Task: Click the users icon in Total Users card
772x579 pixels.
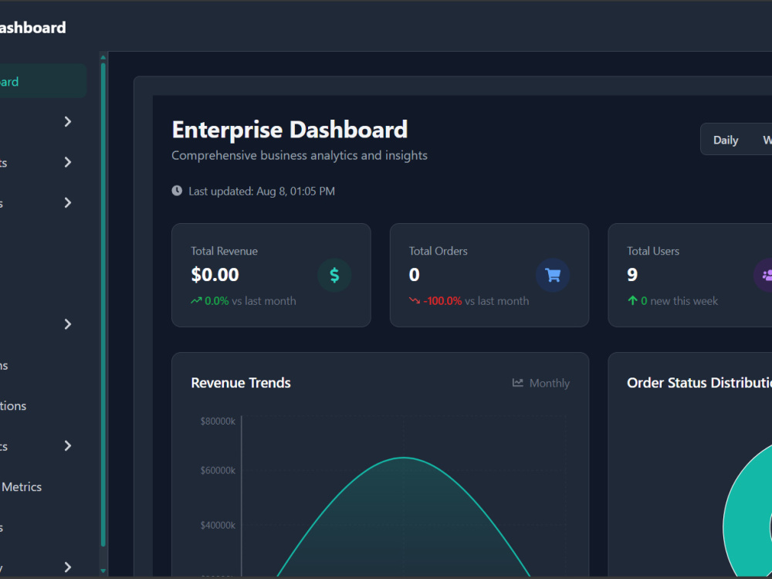Action: (767, 276)
